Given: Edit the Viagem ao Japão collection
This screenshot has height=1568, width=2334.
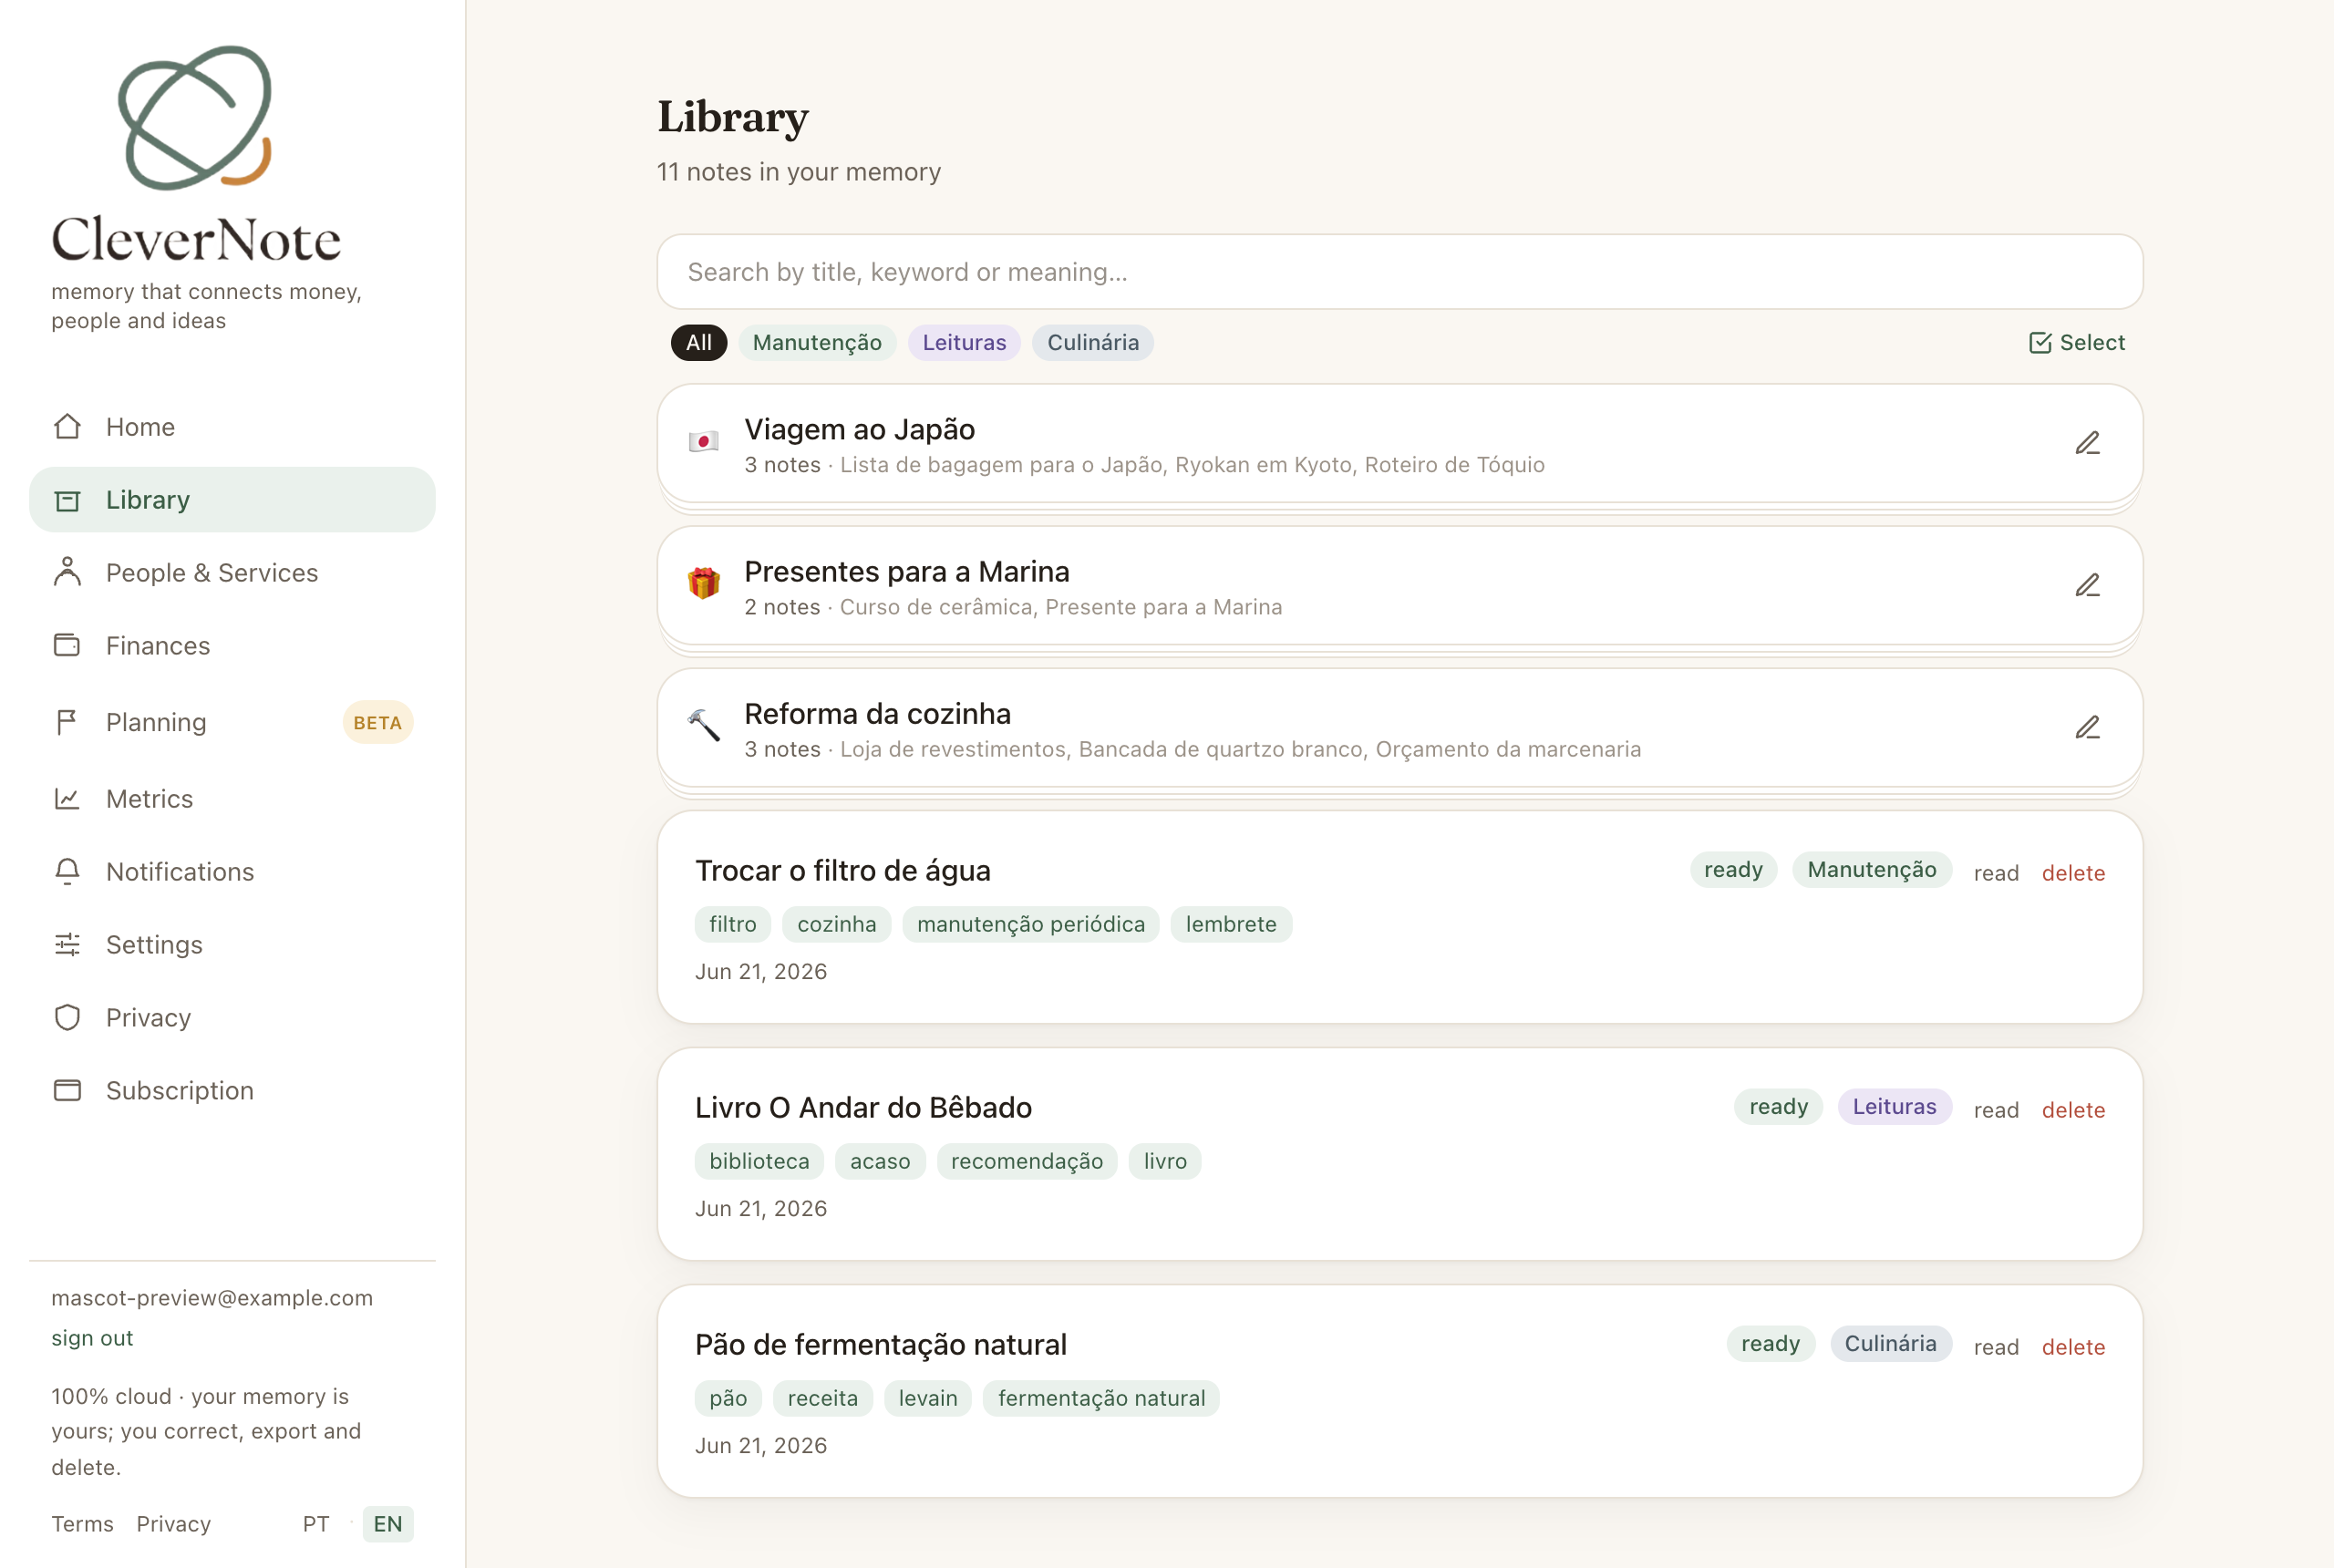Looking at the screenshot, I should click(2087, 443).
